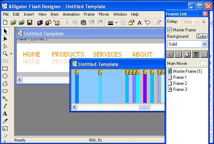Paste using the clipboard icon

(83, 22)
